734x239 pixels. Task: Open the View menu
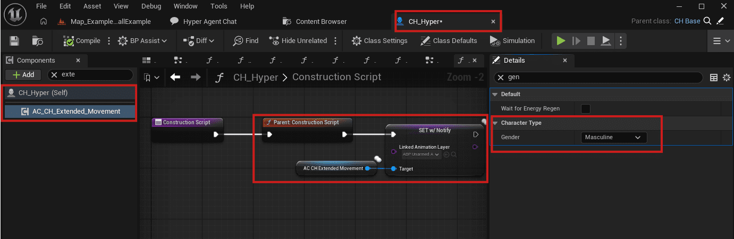(x=121, y=6)
